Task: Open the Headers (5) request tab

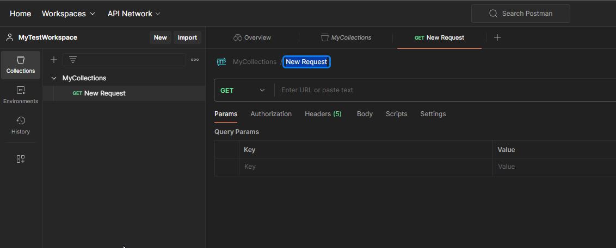Action: point(323,114)
